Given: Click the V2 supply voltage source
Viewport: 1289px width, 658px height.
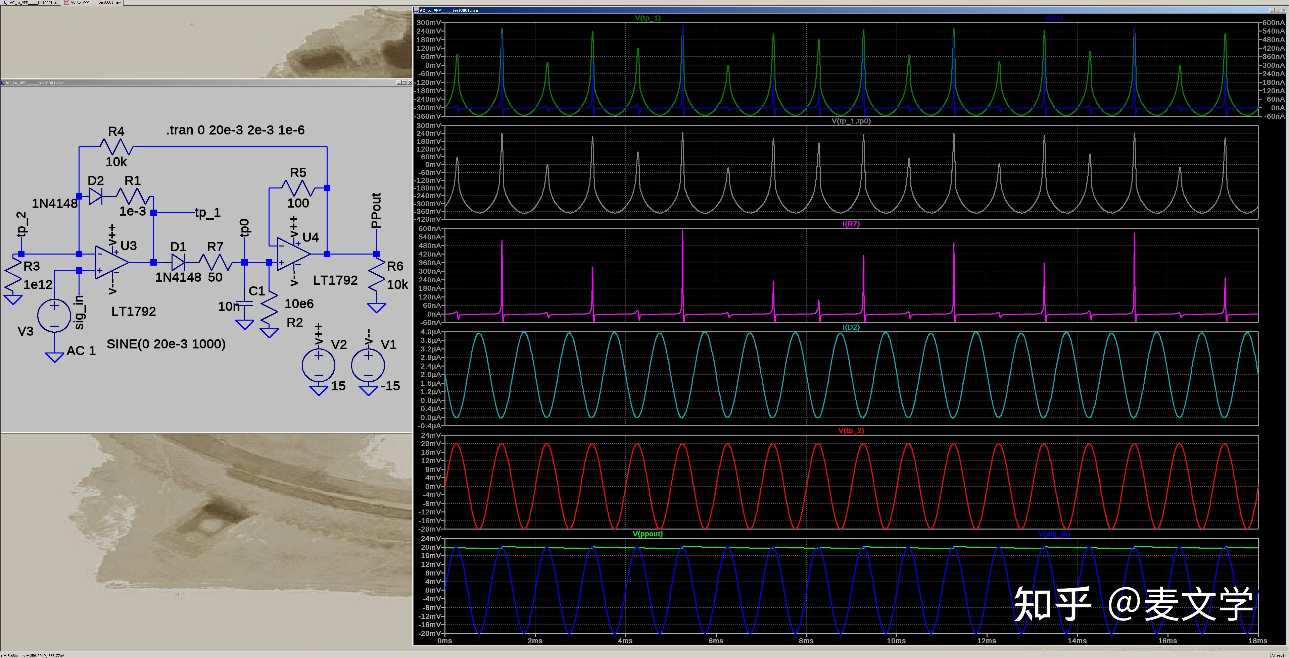Looking at the screenshot, I should pyautogui.click(x=318, y=365).
